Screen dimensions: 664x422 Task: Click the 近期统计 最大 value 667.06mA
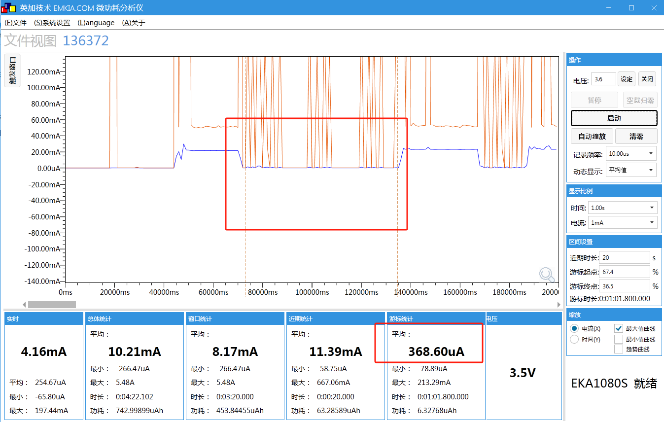333,383
